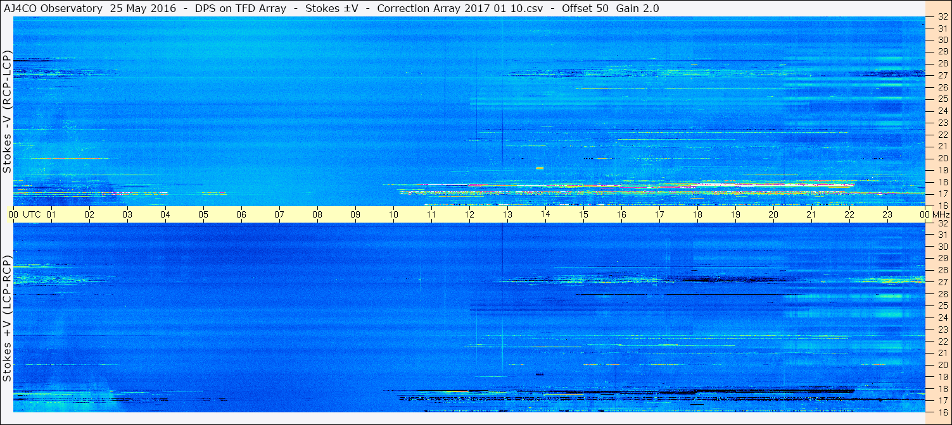Click the 17 MHz label of Stokes -V panel
Viewport: 952px width, 425px height.
(942, 194)
